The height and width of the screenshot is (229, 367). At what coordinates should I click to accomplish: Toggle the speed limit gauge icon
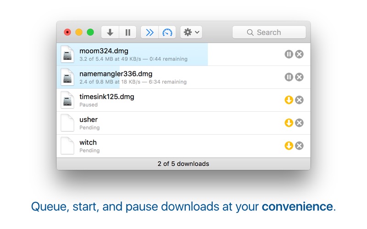(x=167, y=32)
